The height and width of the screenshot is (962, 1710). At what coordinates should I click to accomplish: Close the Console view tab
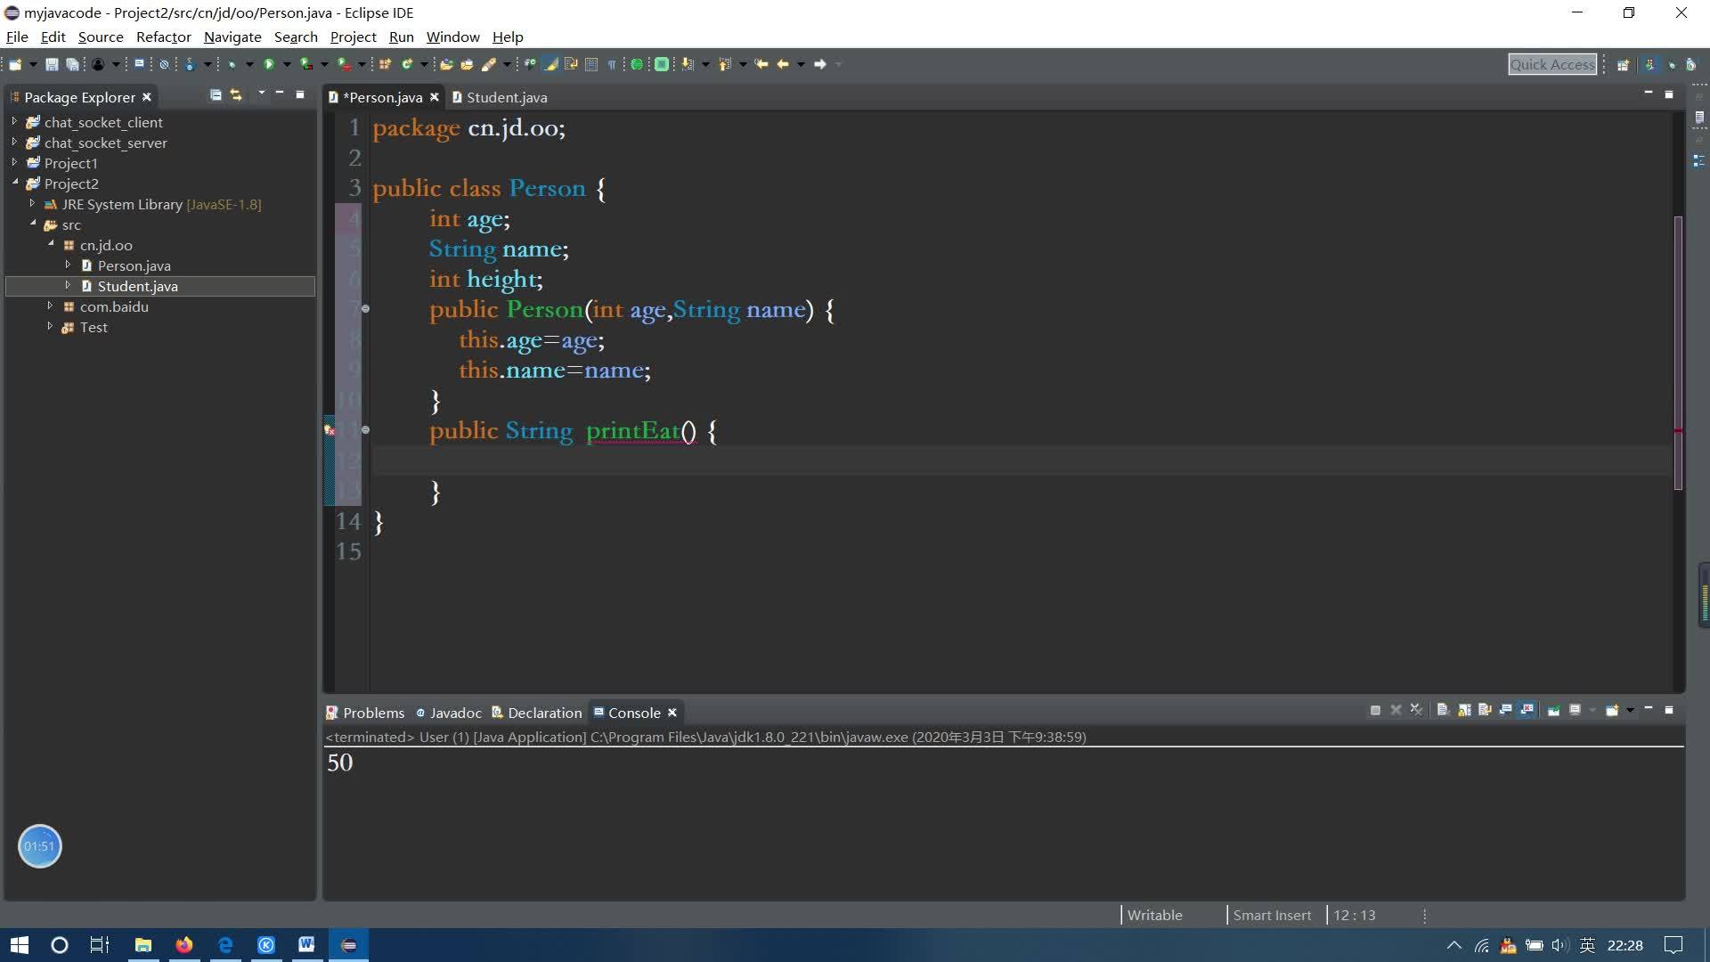672,713
